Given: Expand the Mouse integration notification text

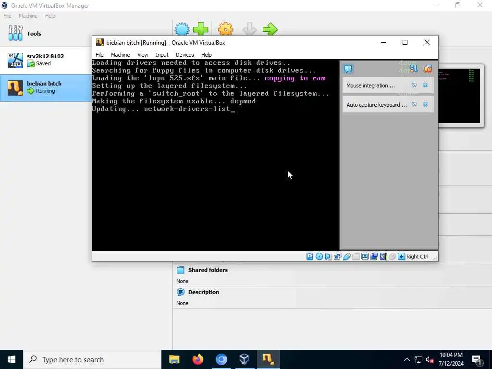Looking at the screenshot, I should (x=370, y=86).
